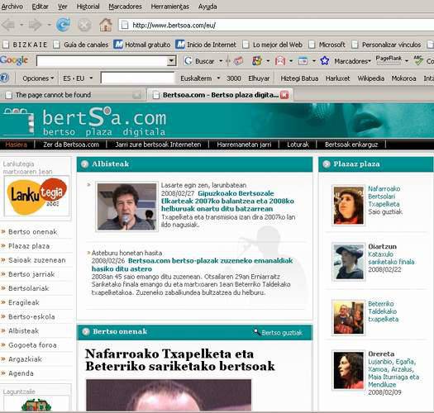Open the Editar menu

click(x=41, y=7)
